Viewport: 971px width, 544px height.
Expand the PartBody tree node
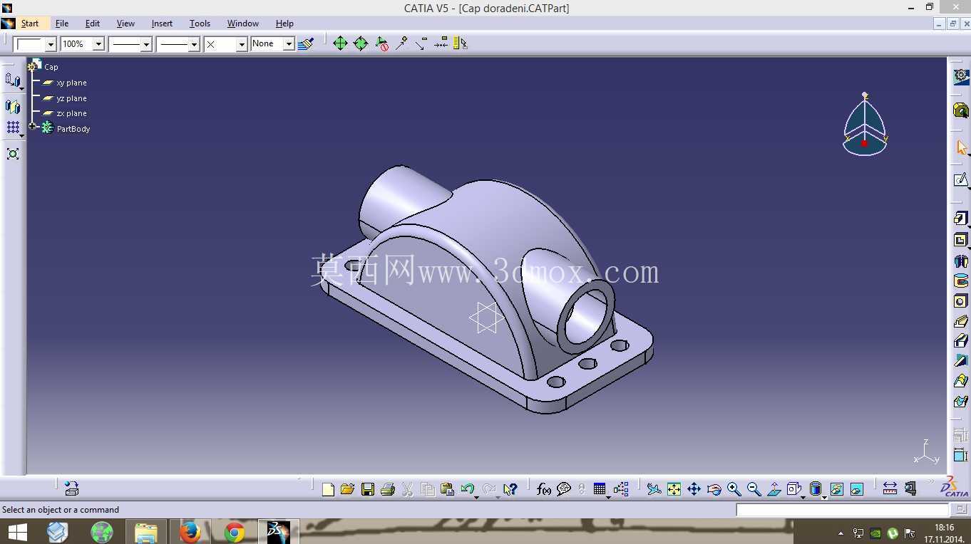click(32, 126)
